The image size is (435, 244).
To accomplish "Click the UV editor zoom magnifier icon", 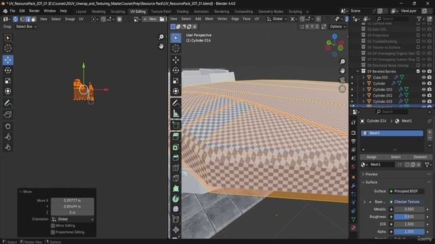I will coord(161,37).
